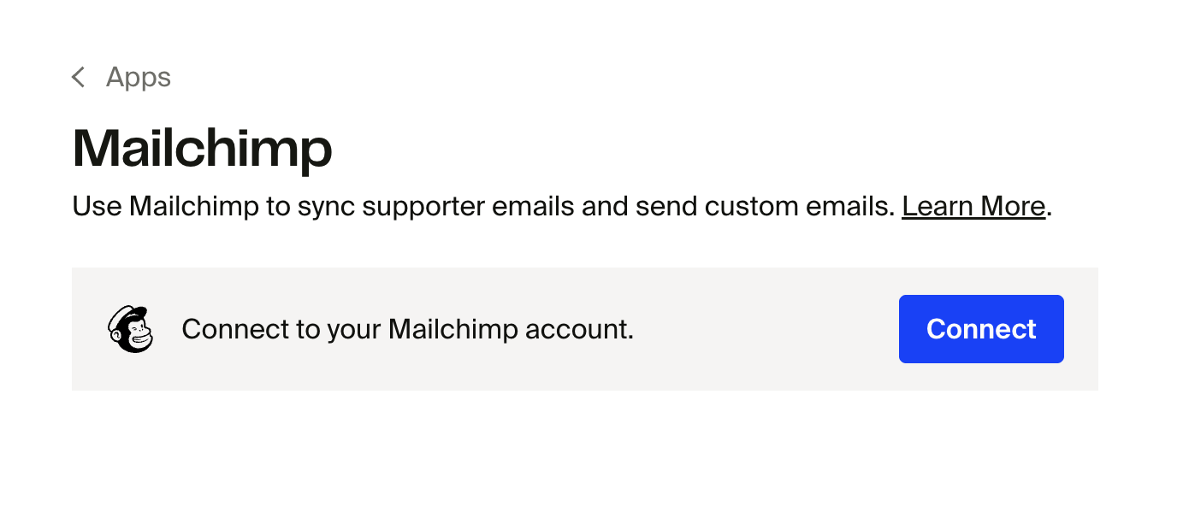
Task: Navigate to the Apps page
Action: [x=138, y=78]
